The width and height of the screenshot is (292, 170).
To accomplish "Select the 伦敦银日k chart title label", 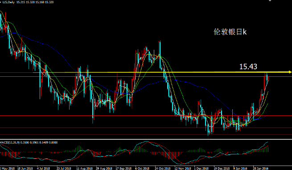I will click(x=230, y=32).
